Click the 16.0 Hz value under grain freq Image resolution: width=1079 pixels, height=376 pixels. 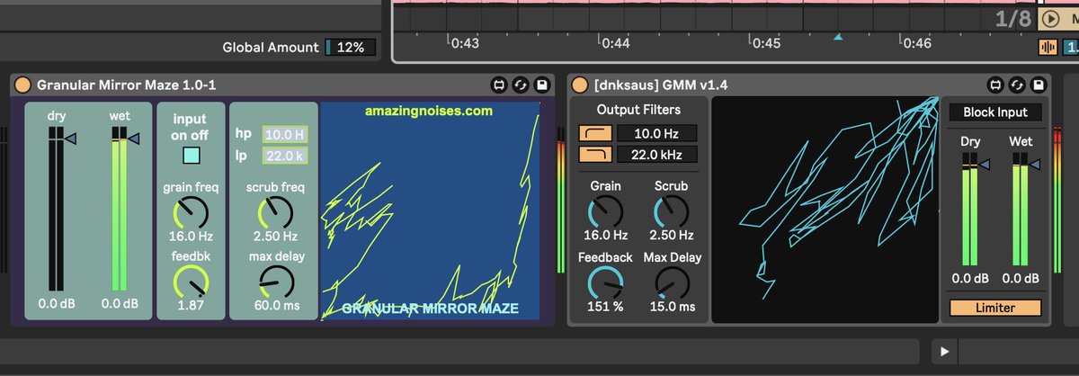(191, 237)
